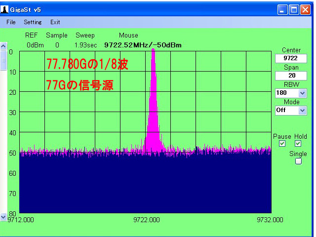Open the Setting menu
316x237 pixels.
click(x=33, y=22)
